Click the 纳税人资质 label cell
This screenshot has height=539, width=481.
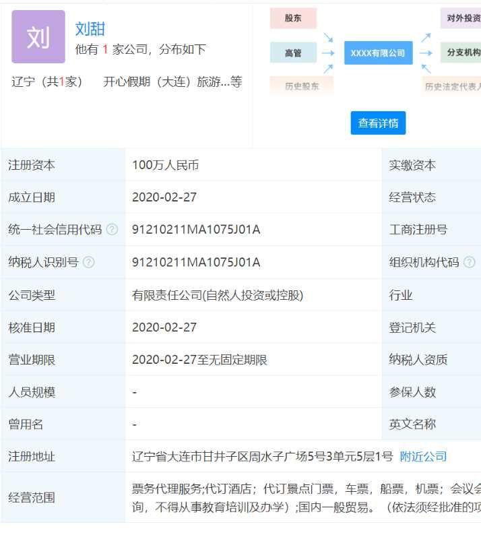pos(432,360)
